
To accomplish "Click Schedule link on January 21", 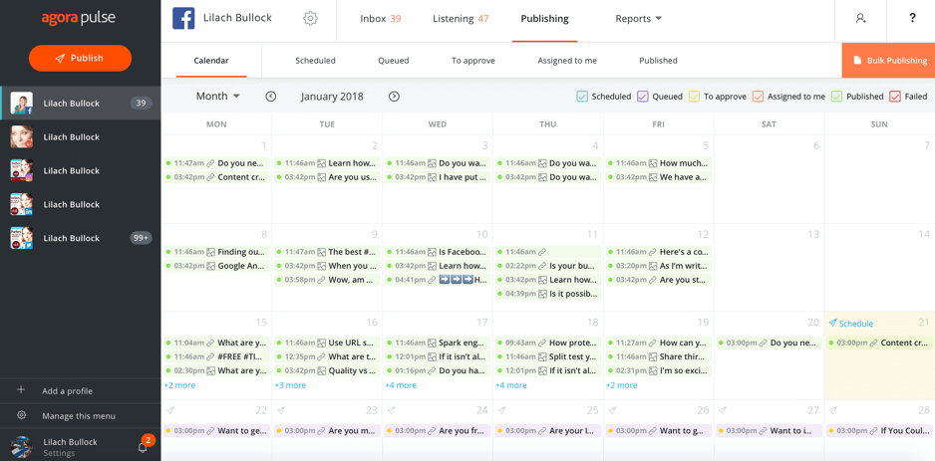I will point(854,324).
